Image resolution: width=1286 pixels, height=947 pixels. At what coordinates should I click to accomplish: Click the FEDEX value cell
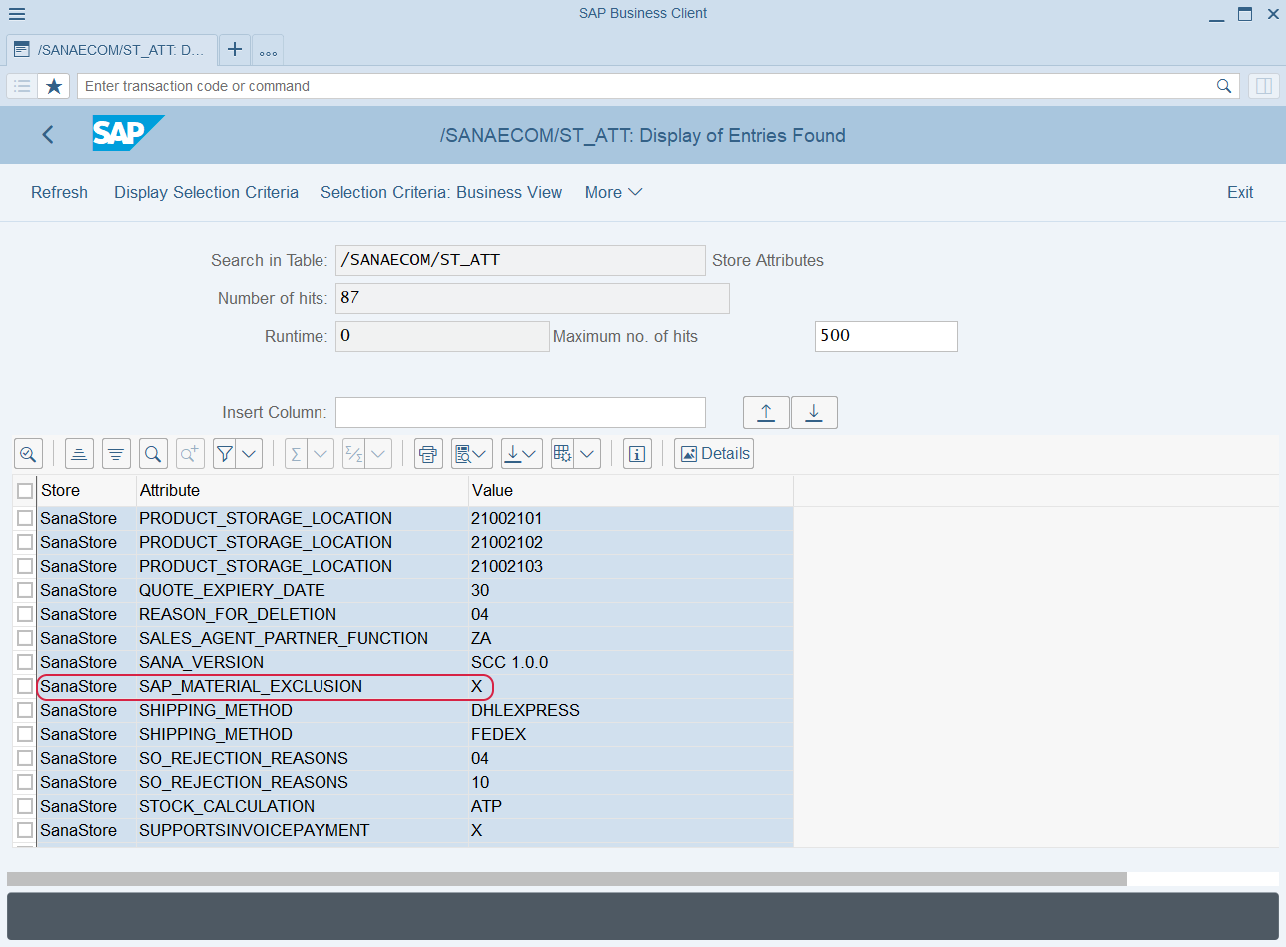[x=631, y=734]
